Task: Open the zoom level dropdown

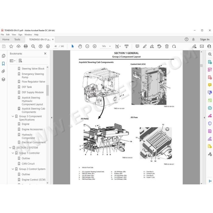Action: [110, 46]
